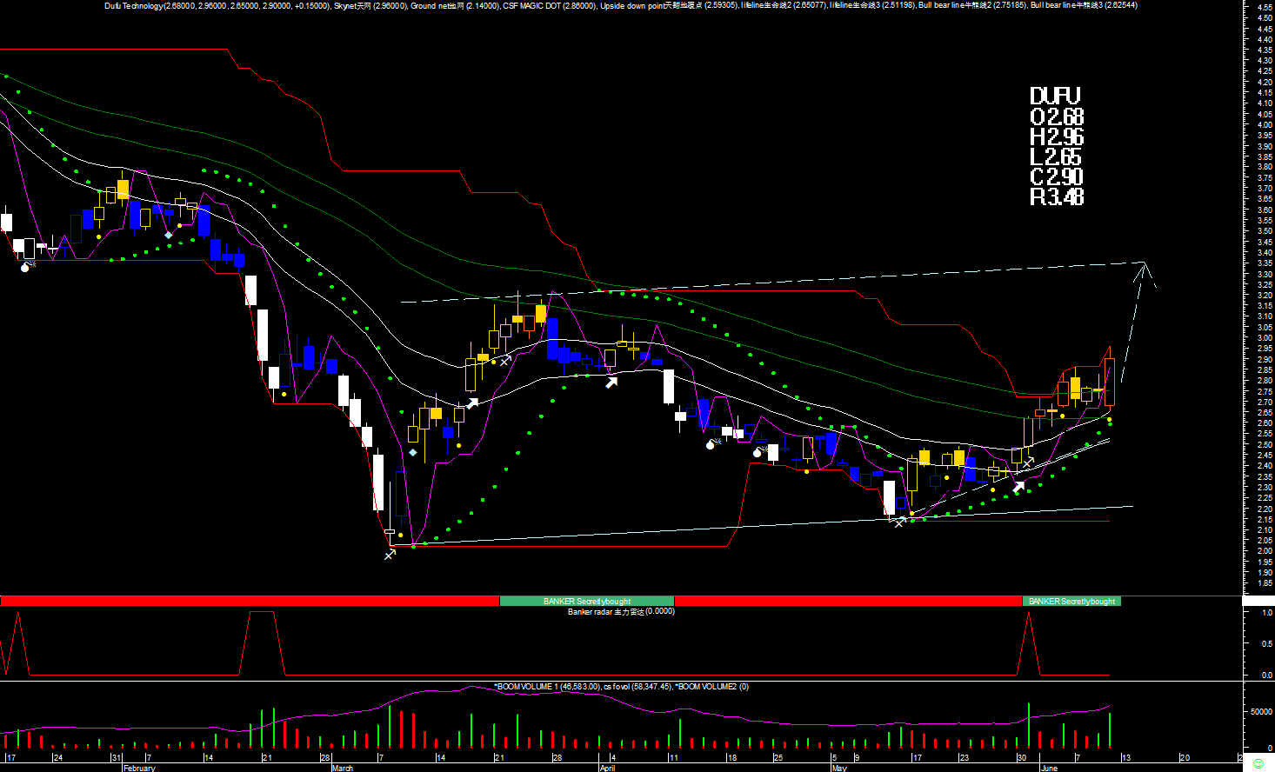The width and height of the screenshot is (1275, 772).
Task: Click the DUFU ticker text overlay
Action: click(x=1055, y=96)
